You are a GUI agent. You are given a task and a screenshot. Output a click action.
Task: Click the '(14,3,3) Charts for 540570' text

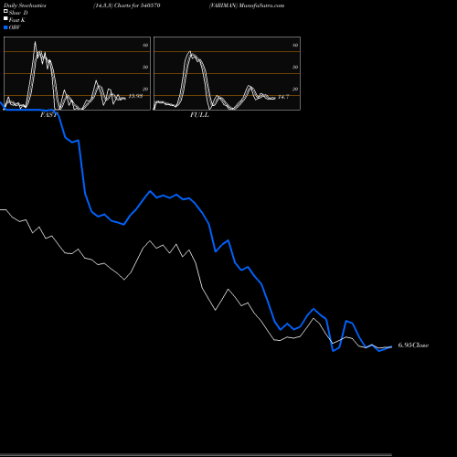click(x=127, y=5)
